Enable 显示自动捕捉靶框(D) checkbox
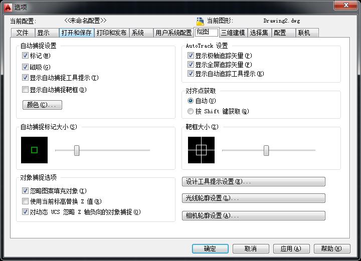Viewport: 361px width, 261px height. [25, 90]
